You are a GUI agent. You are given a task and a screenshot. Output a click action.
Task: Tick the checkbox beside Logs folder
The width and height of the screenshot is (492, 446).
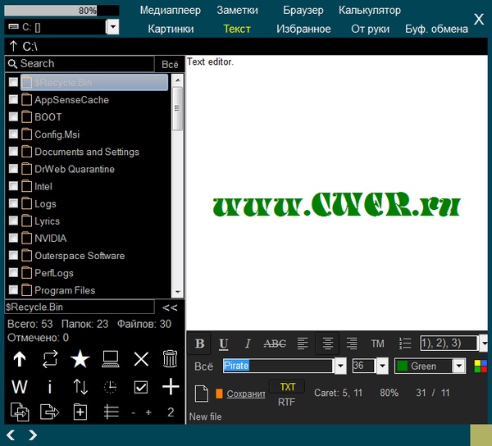(x=13, y=204)
